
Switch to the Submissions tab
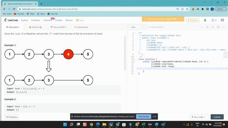81,27
